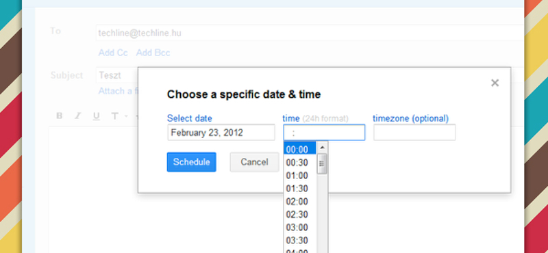Viewport: 548px width, 253px height.
Task: Open the font T text-size icon
Action: click(114, 116)
